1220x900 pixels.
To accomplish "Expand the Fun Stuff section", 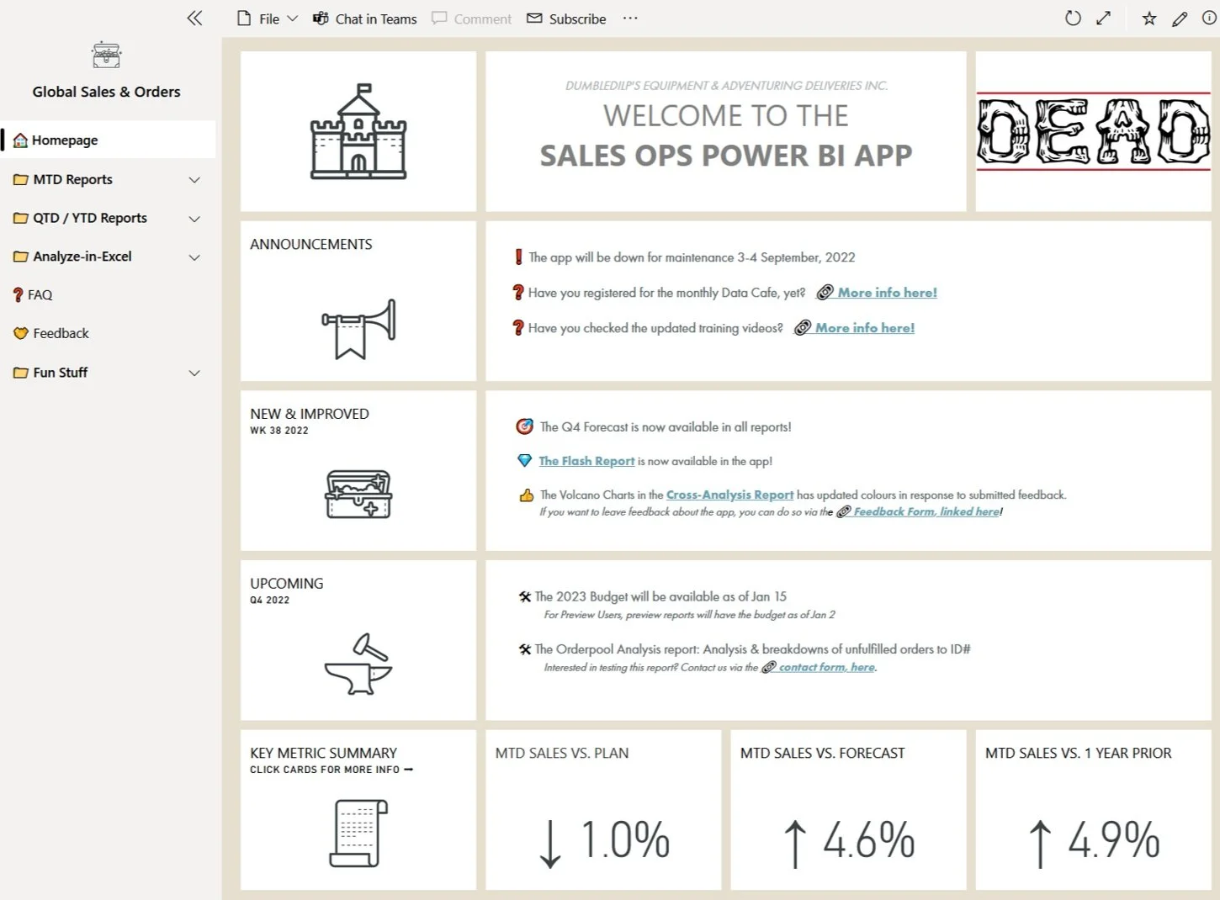I will (194, 373).
